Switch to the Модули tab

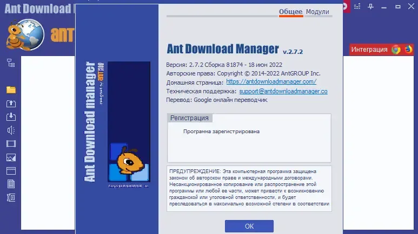coord(317,12)
